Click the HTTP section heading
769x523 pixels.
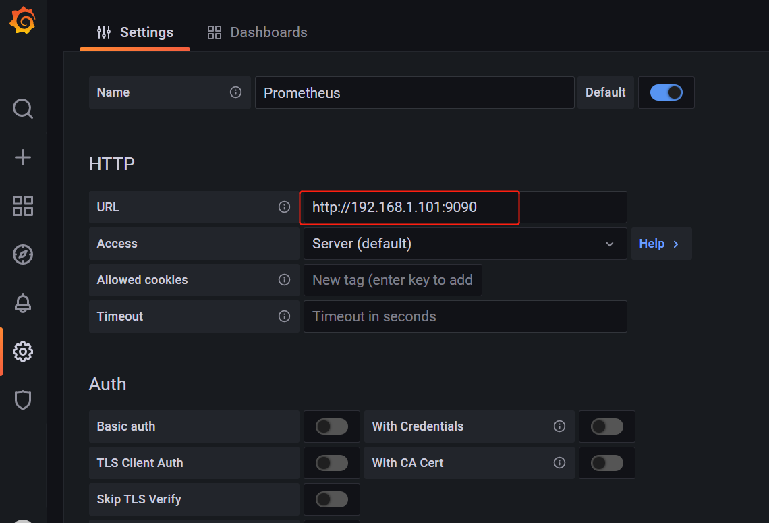112,164
